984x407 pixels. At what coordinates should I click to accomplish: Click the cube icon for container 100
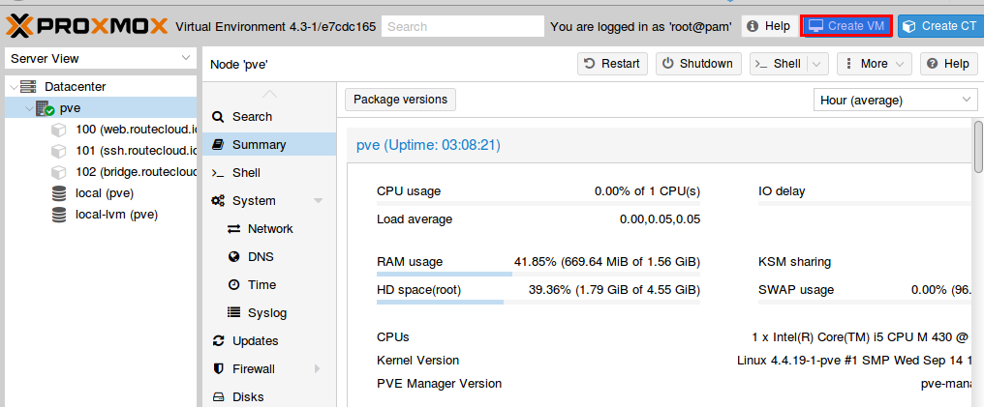(58, 130)
